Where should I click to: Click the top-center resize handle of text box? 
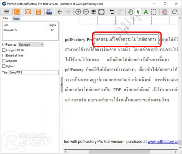[126, 34]
